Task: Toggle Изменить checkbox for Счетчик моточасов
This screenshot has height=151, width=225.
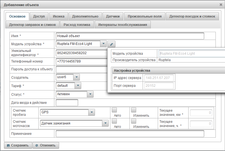Action: click(134, 121)
